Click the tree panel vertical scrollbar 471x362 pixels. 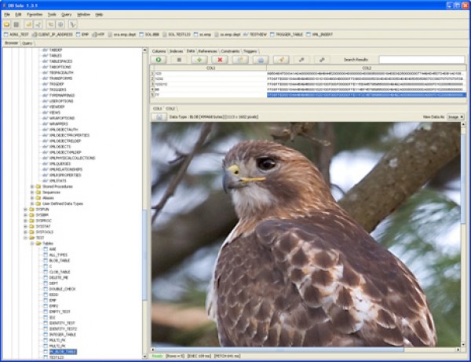point(144,196)
